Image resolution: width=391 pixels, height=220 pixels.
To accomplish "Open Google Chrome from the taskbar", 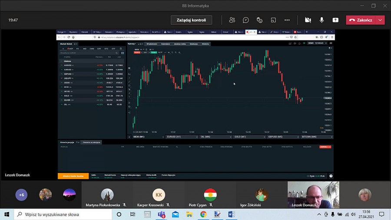I will point(203,214).
